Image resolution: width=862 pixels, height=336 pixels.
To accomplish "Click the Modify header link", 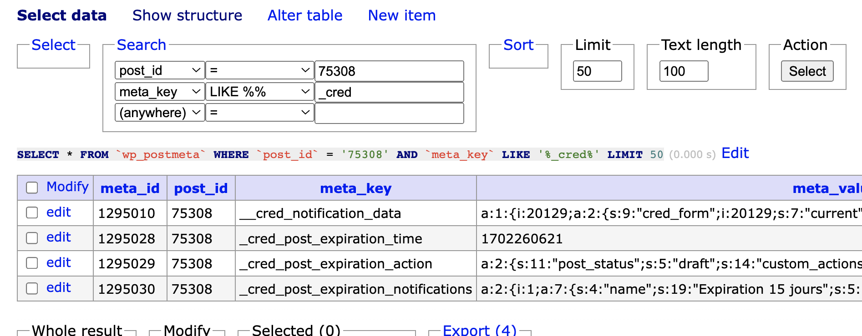I will pyautogui.click(x=67, y=187).
